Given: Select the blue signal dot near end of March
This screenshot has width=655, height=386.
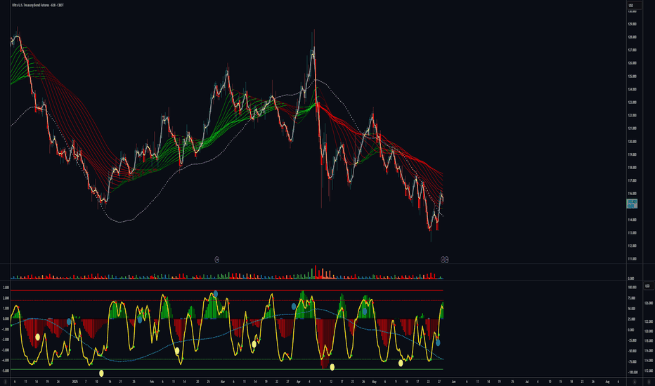Looking at the screenshot, I should (x=294, y=306).
